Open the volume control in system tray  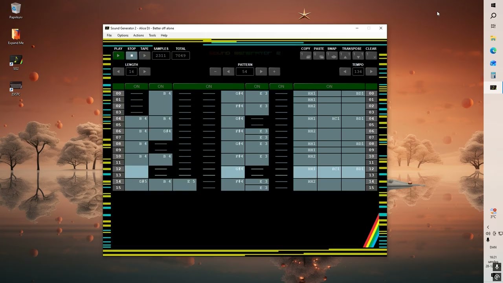tap(488, 233)
